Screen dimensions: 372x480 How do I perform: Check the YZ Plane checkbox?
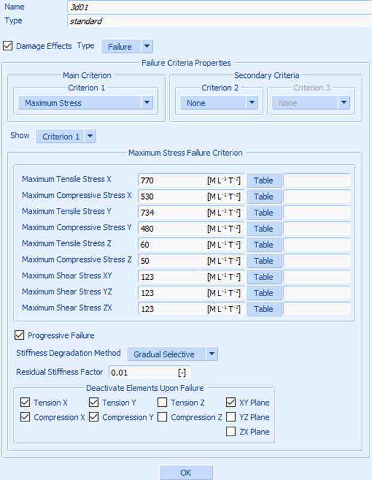[231, 417]
